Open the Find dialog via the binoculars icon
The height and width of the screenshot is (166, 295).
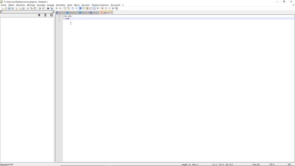point(48,8)
